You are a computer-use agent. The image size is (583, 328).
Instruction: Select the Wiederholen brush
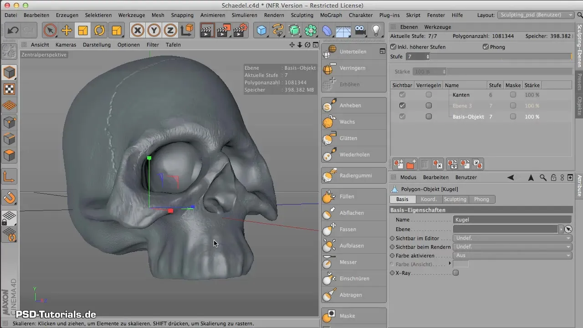(353, 154)
